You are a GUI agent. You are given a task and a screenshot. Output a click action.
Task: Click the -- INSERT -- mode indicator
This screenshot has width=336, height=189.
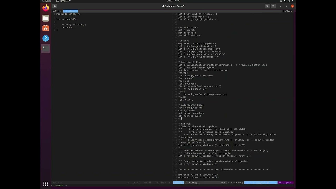59,186
